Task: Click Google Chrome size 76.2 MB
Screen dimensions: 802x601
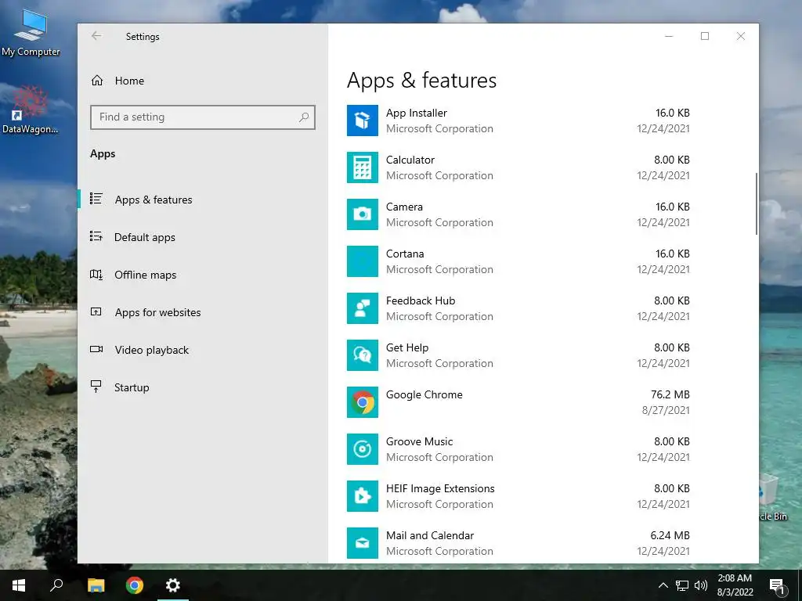Action: coord(670,394)
